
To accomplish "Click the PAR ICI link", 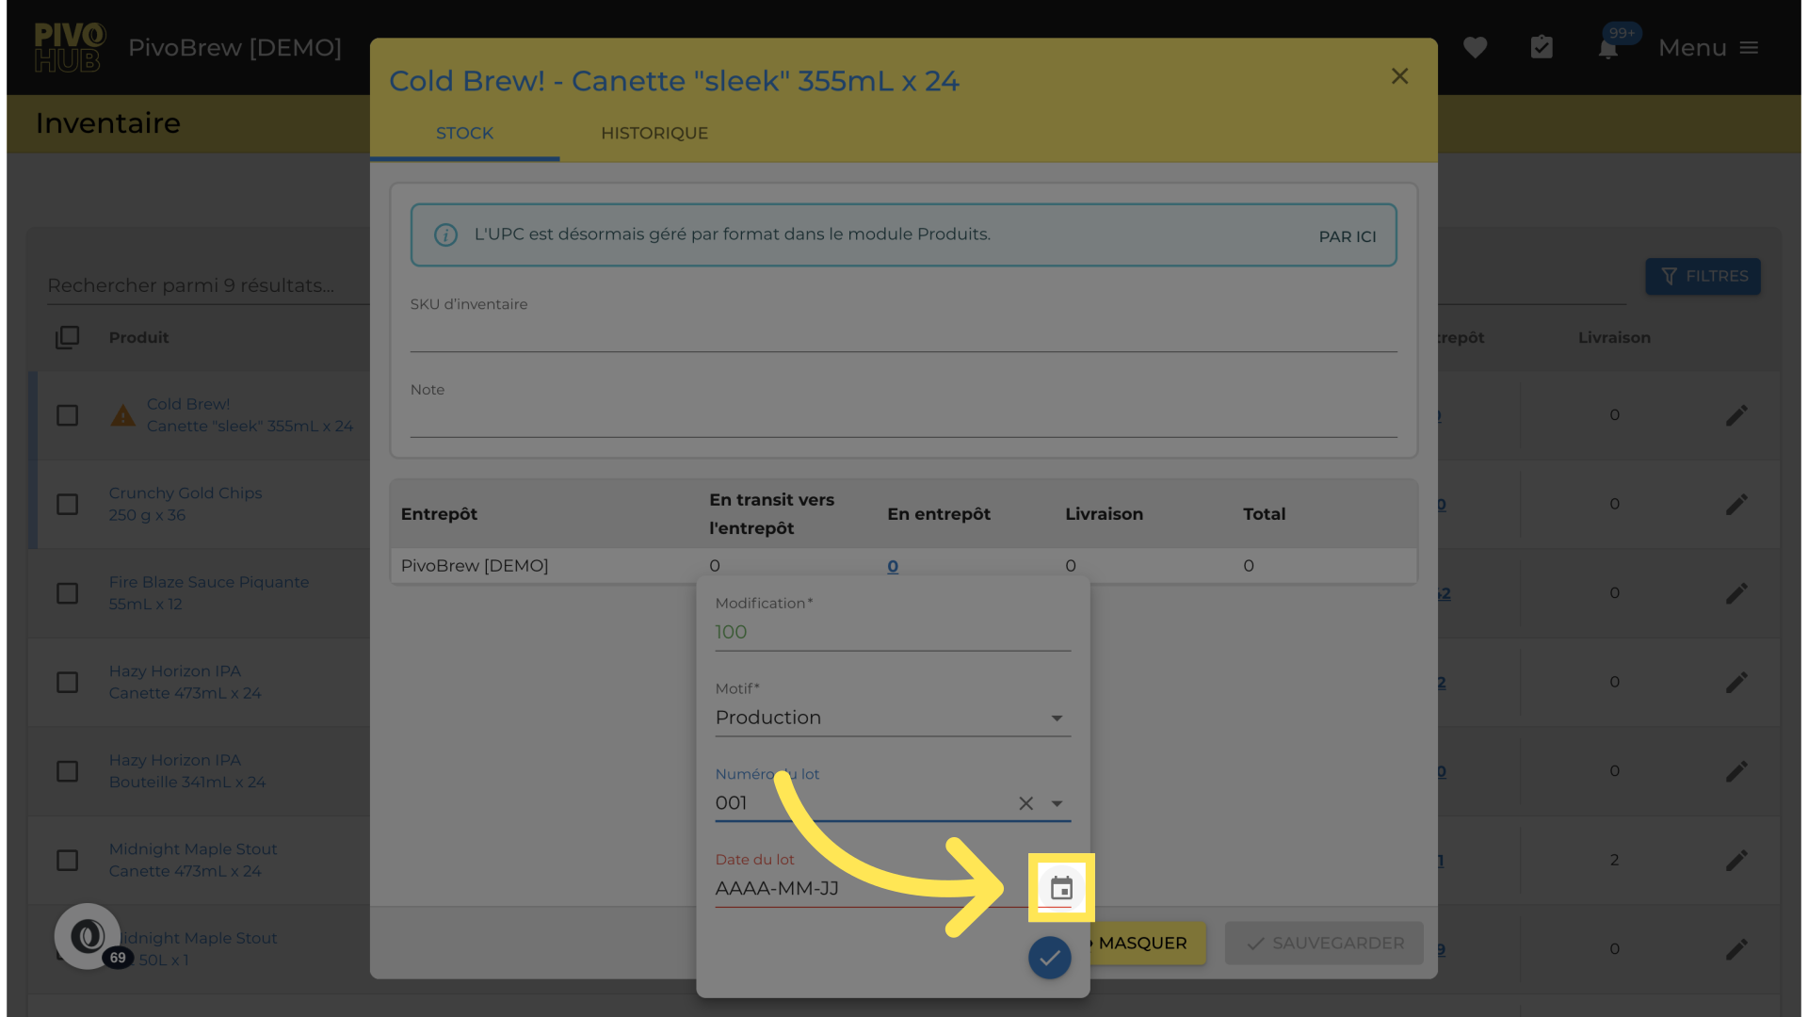I will point(1347,236).
